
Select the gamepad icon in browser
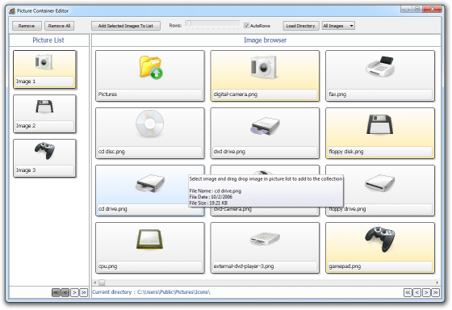tap(379, 239)
